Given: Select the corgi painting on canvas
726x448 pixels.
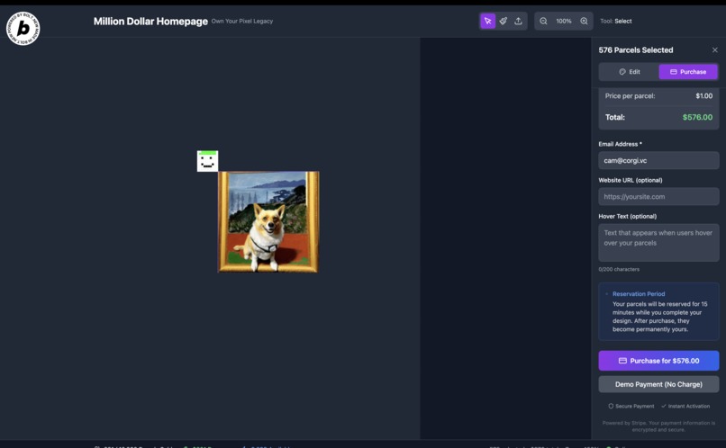Looking at the screenshot, I should click(268, 222).
